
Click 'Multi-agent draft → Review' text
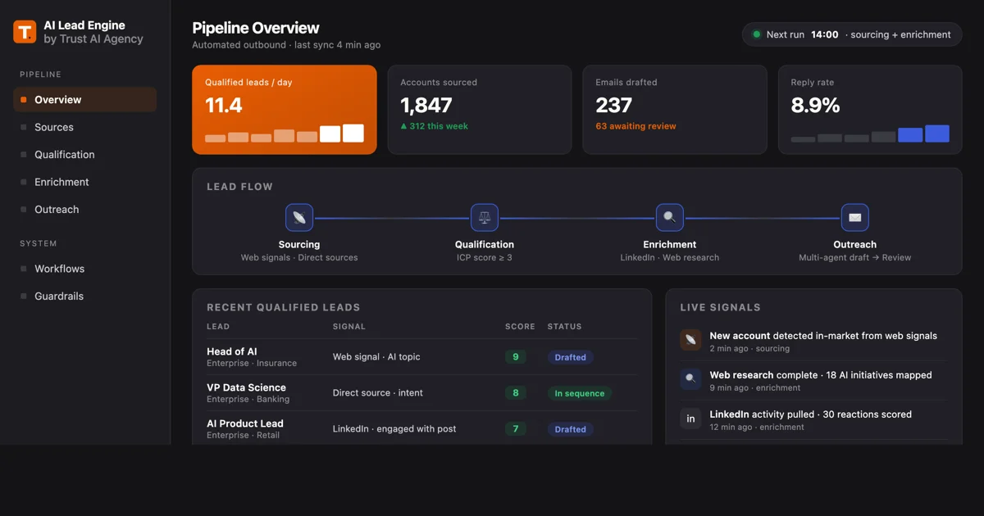855,258
